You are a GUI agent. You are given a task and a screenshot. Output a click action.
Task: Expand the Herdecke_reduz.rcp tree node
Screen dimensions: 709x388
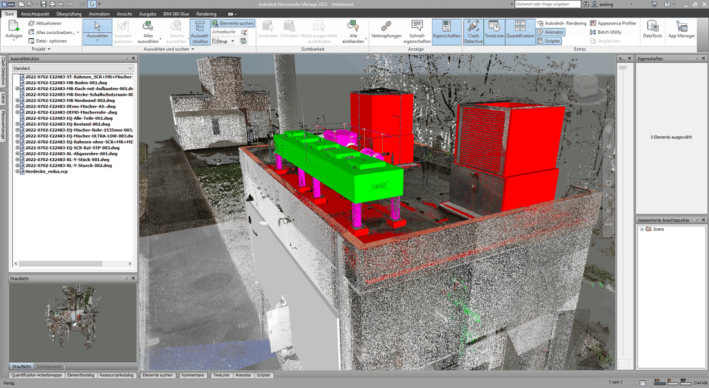17,171
